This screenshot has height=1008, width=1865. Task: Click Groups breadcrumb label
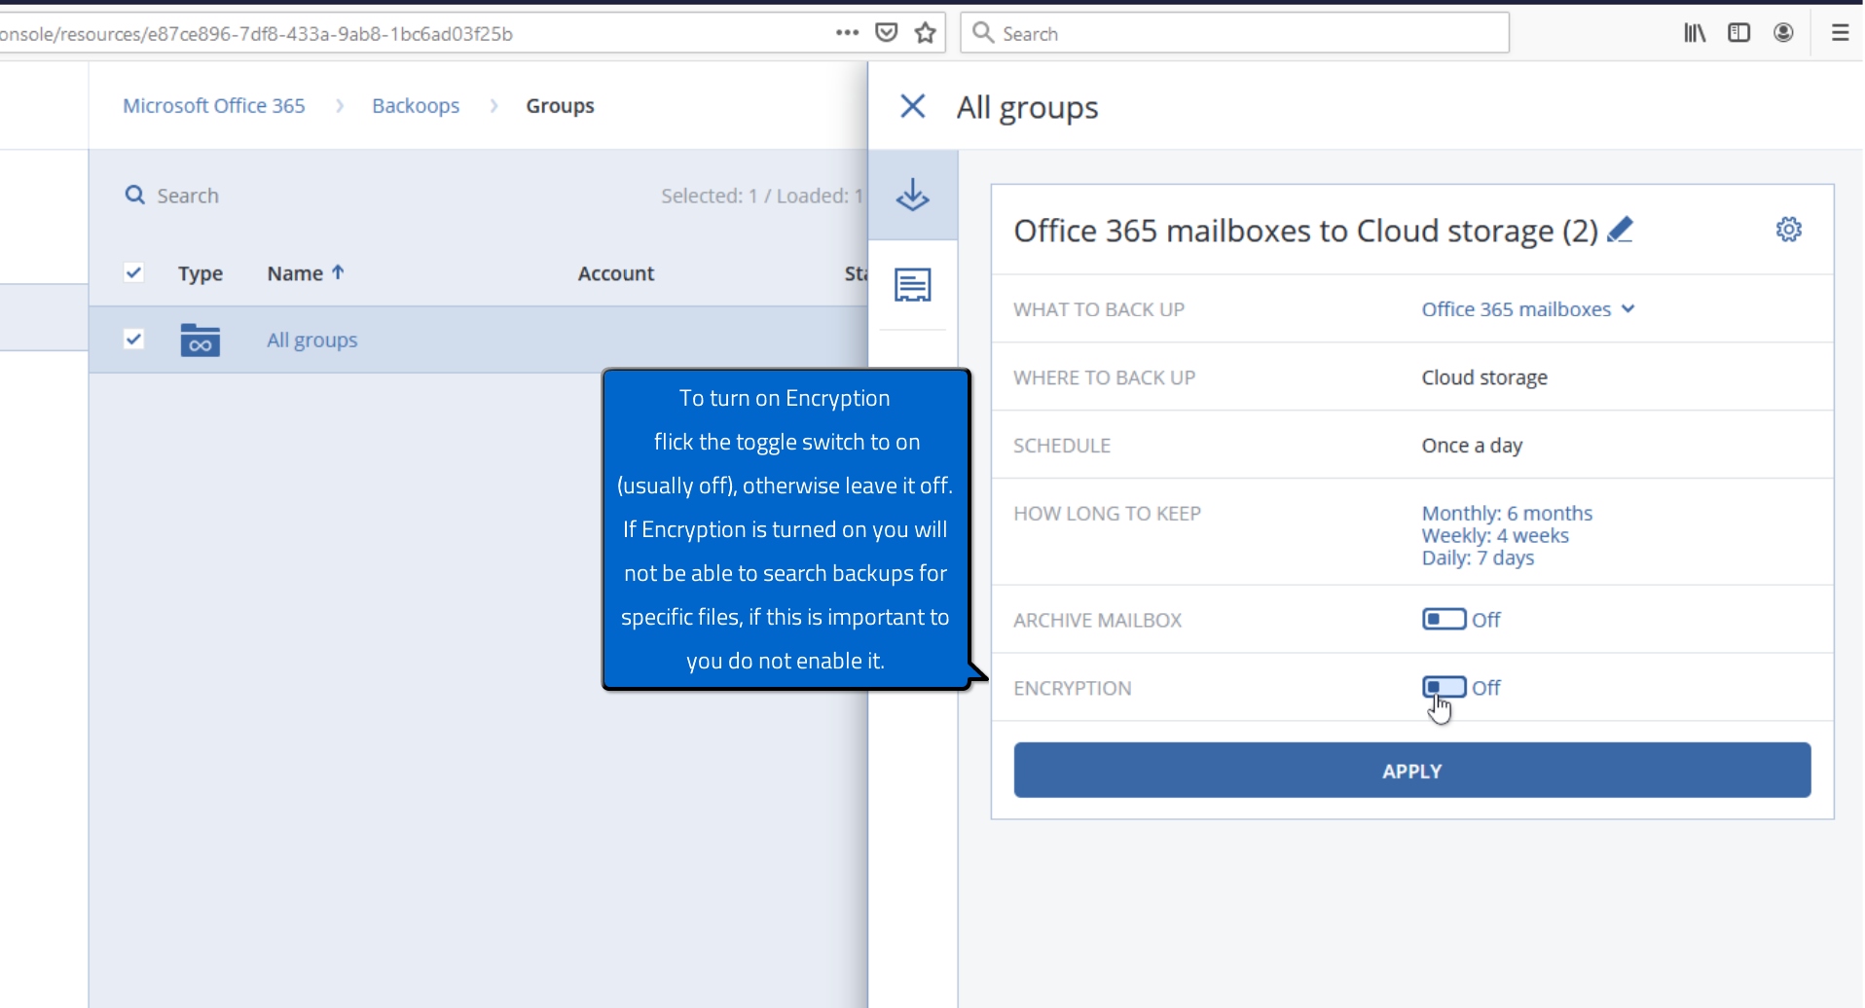(x=561, y=106)
